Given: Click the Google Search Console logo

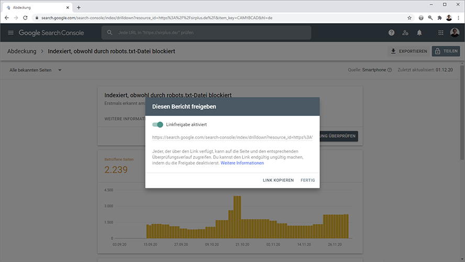Looking at the screenshot, I should point(51,32).
